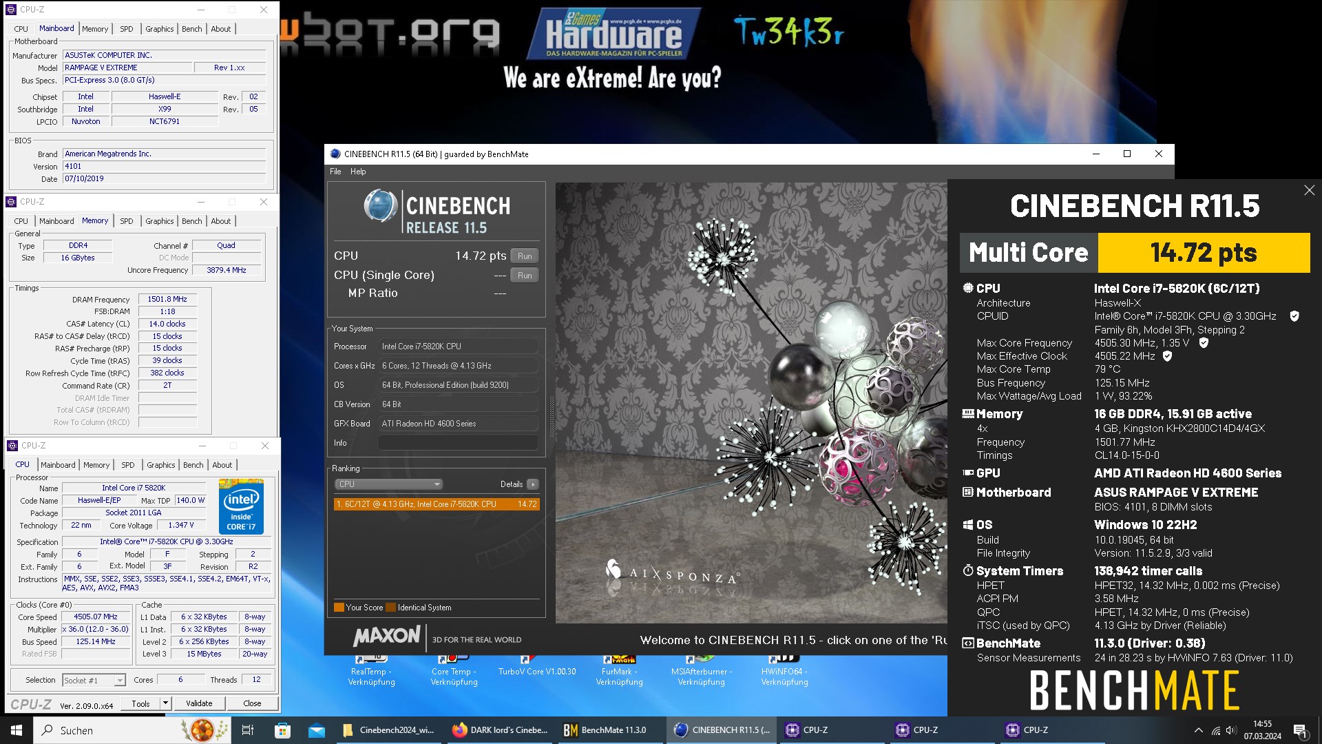Select the 6C/12T @ 4.13 GHz ranking entry

click(437, 504)
